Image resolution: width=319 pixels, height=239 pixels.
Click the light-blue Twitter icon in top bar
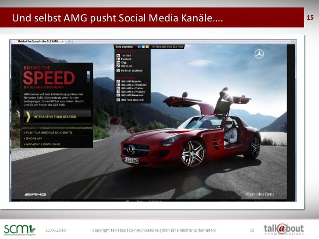[x=143, y=47]
